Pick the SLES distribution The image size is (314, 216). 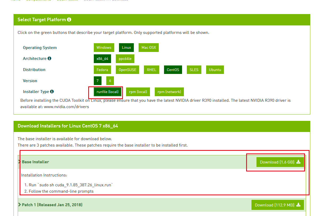pyautogui.click(x=194, y=70)
